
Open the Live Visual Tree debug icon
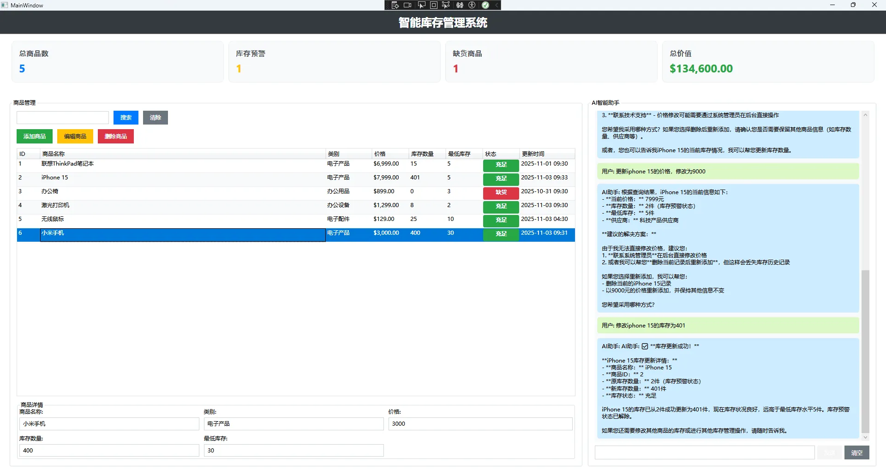tap(395, 5)
